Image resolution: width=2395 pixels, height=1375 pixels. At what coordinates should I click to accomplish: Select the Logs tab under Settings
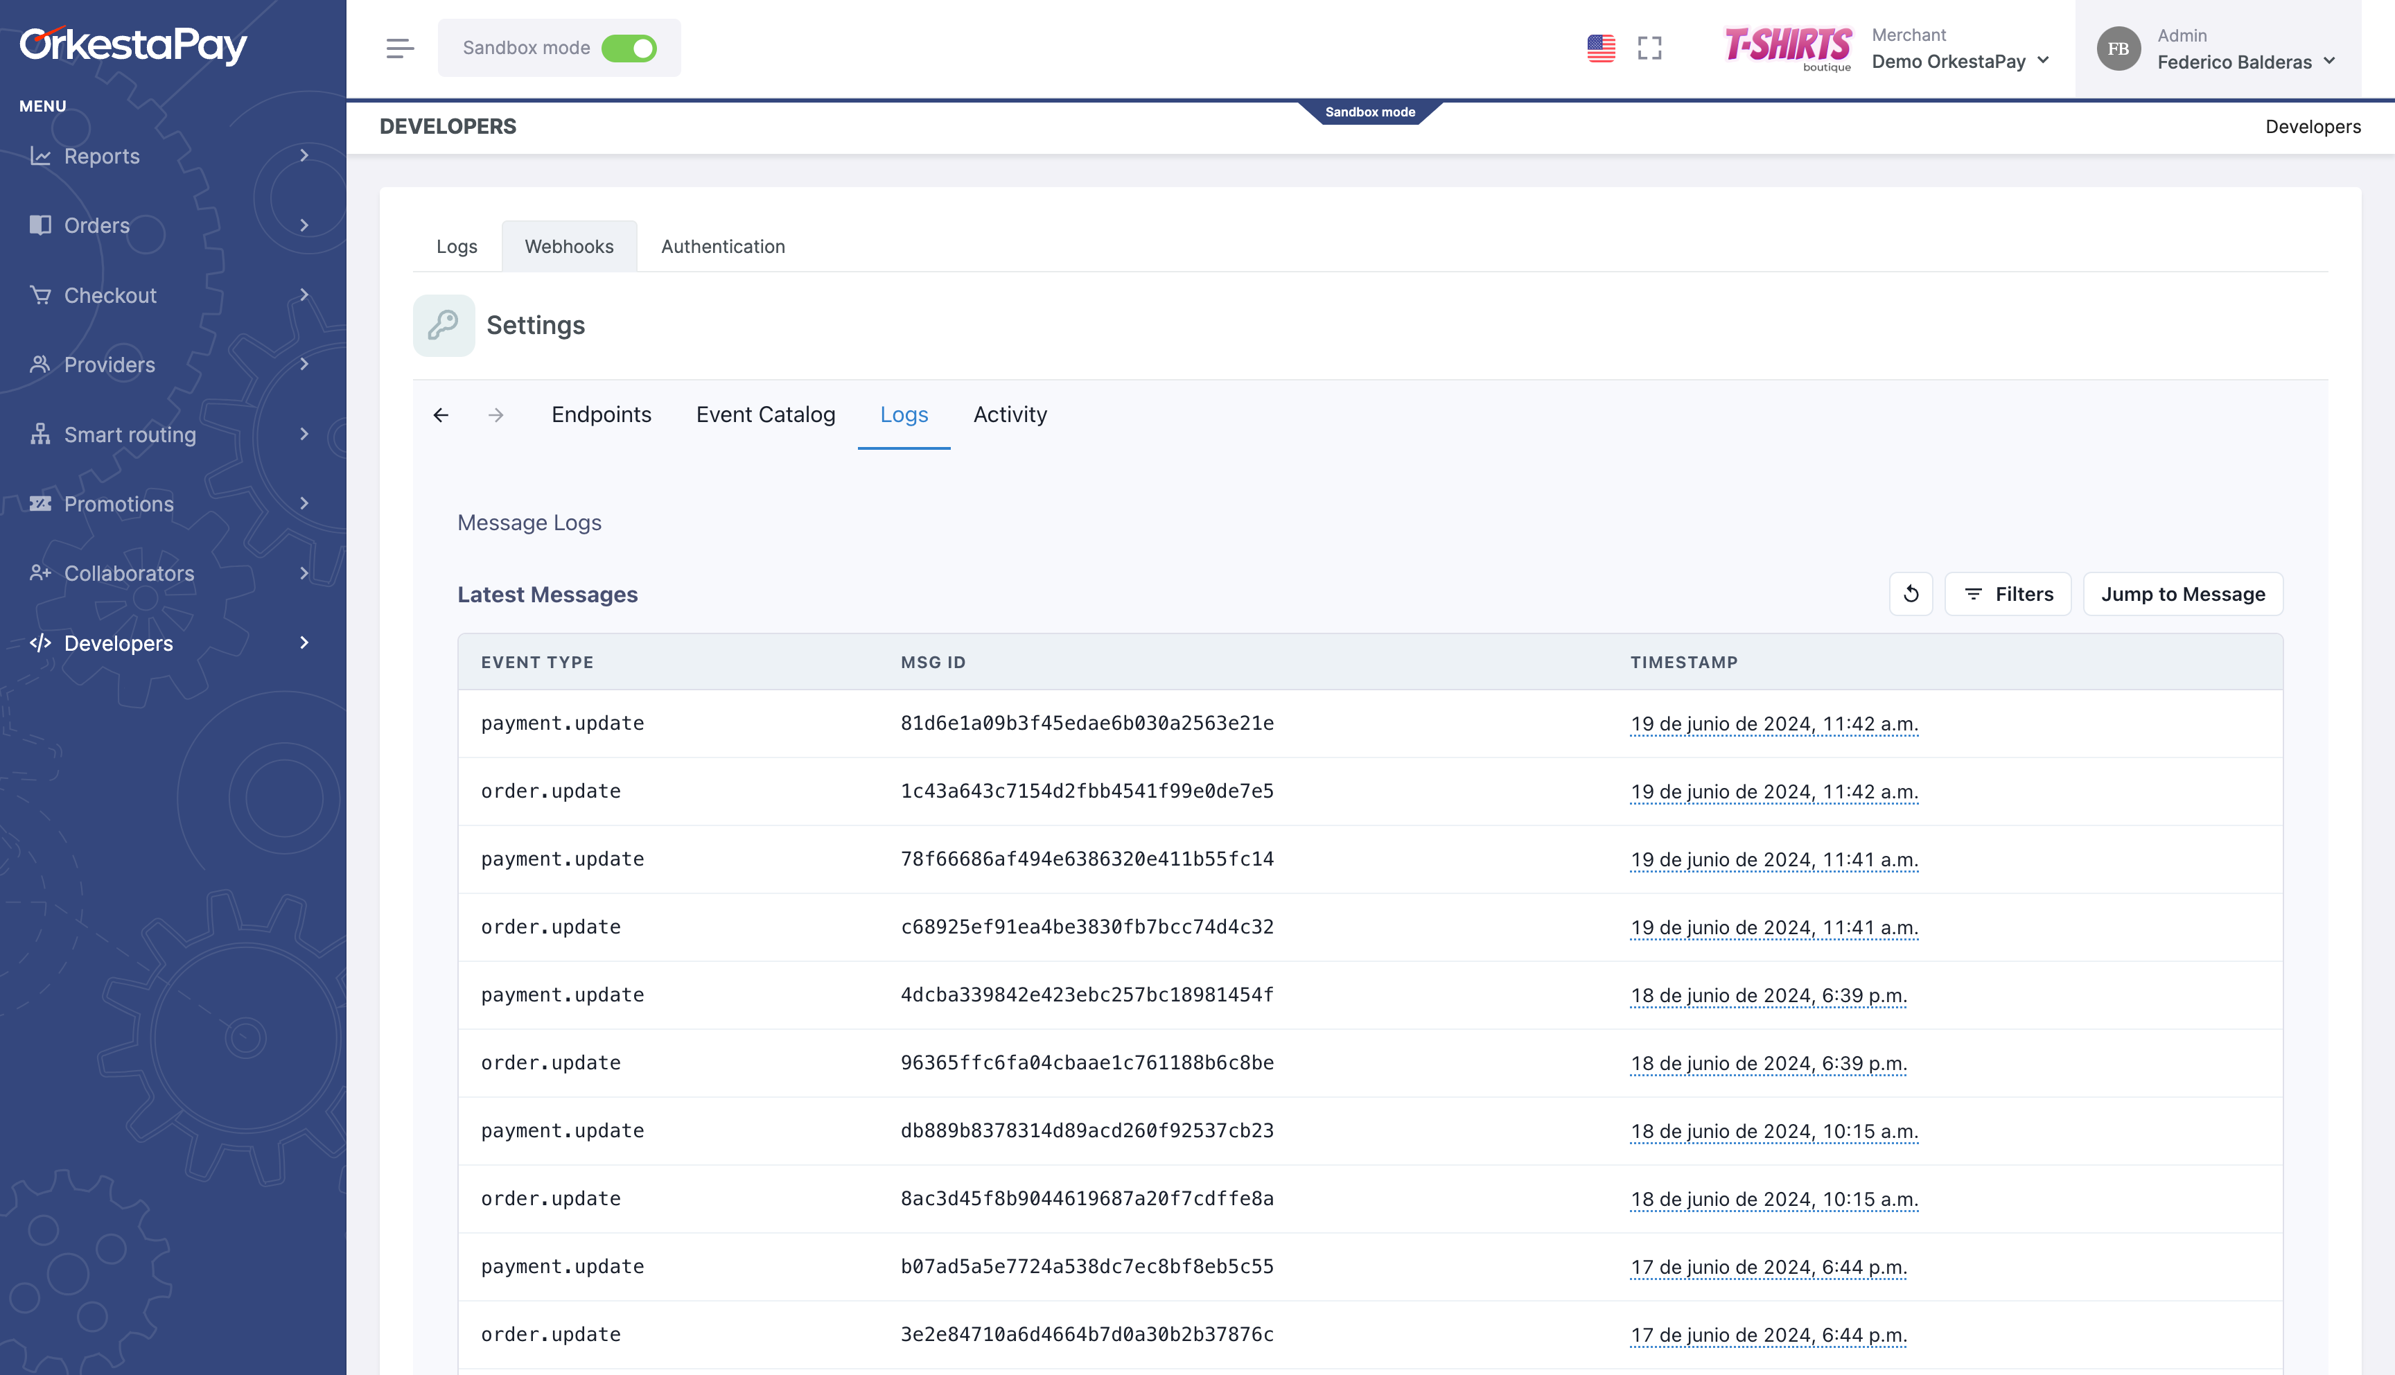904,414
